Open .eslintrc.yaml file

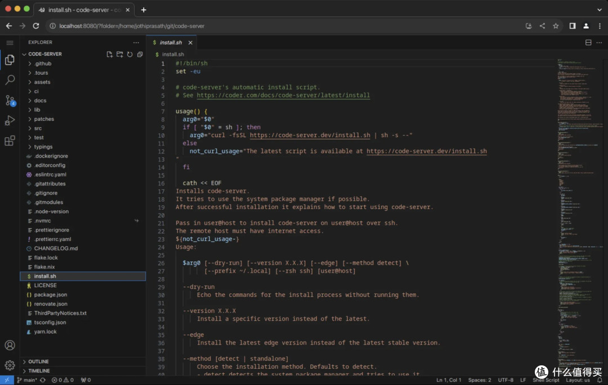tap(83, 174)
